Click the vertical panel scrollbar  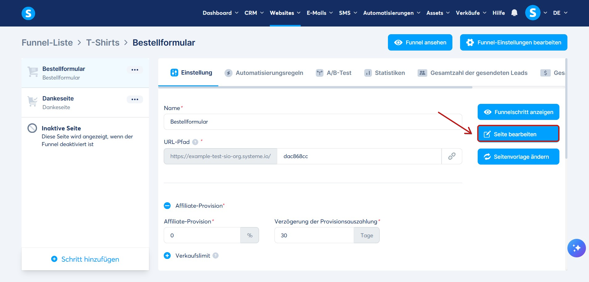click(x=566, y=108)
